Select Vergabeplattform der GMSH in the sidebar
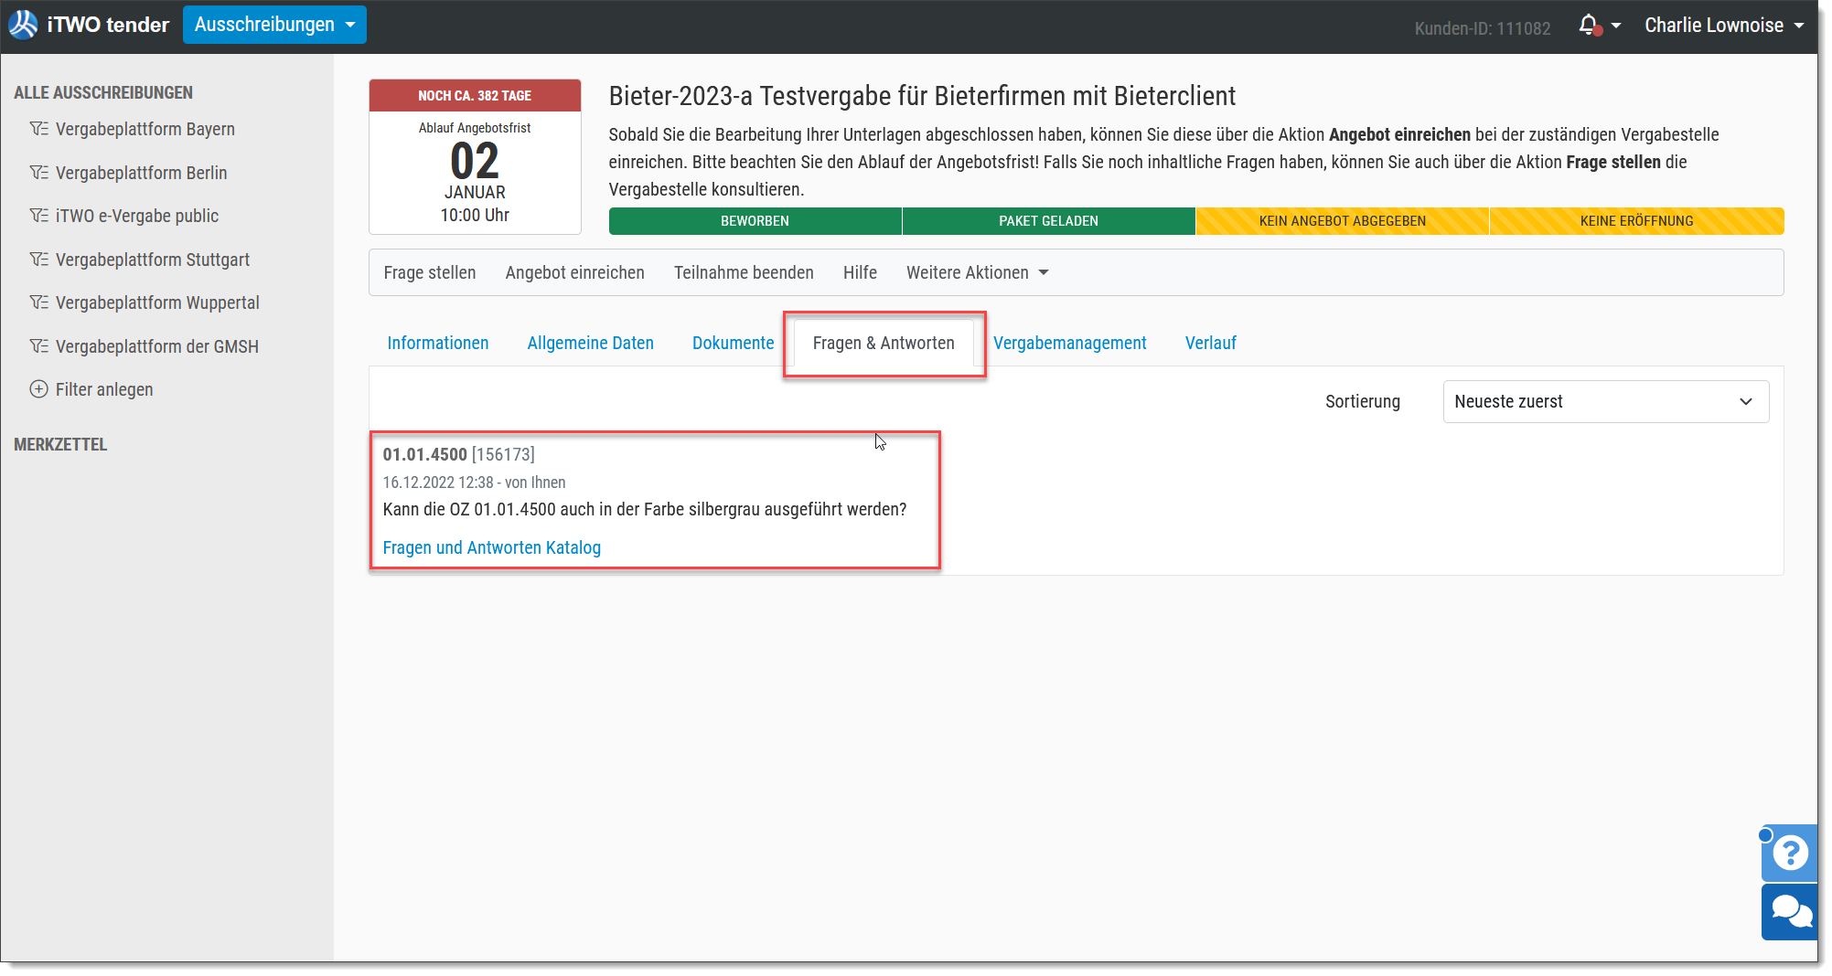Image resolution: width=1832 pixels, height=976 pixels. pyautogui.click(x=157, y=346)
